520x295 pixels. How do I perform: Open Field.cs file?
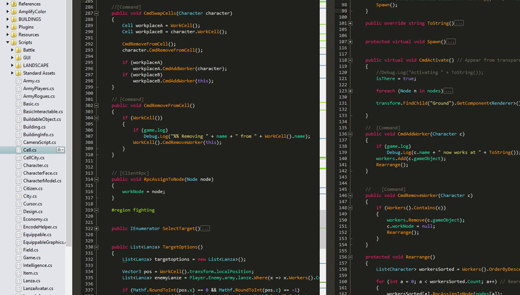pyautogui.click(x=31, y=250)
